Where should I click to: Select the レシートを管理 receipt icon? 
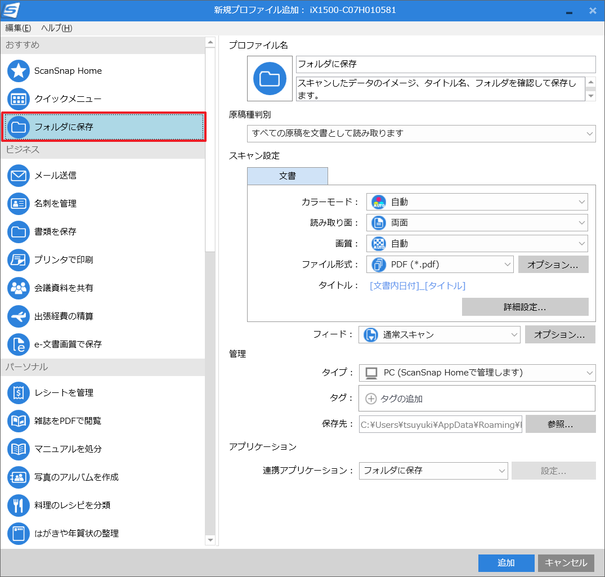coord(18,393)
